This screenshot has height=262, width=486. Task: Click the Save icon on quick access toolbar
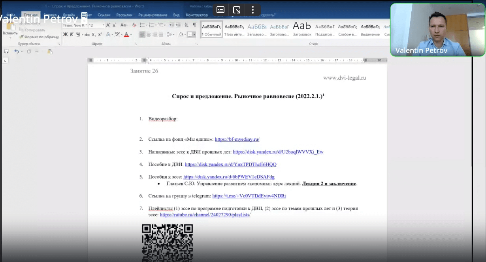[6, 51]
